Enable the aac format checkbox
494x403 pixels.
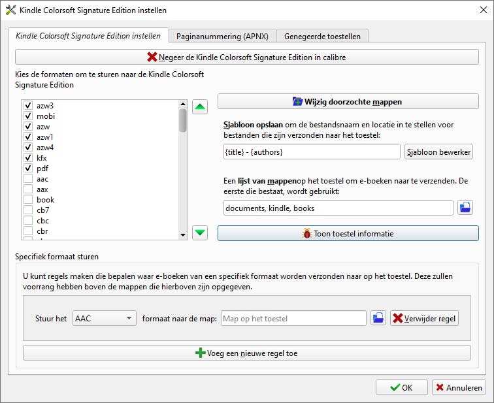tap(28, 178)
